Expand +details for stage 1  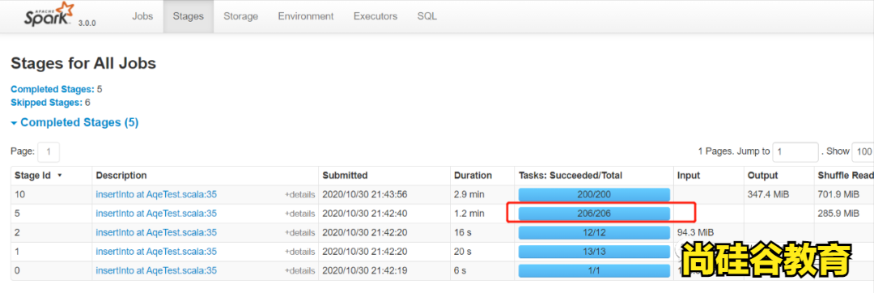300,253
